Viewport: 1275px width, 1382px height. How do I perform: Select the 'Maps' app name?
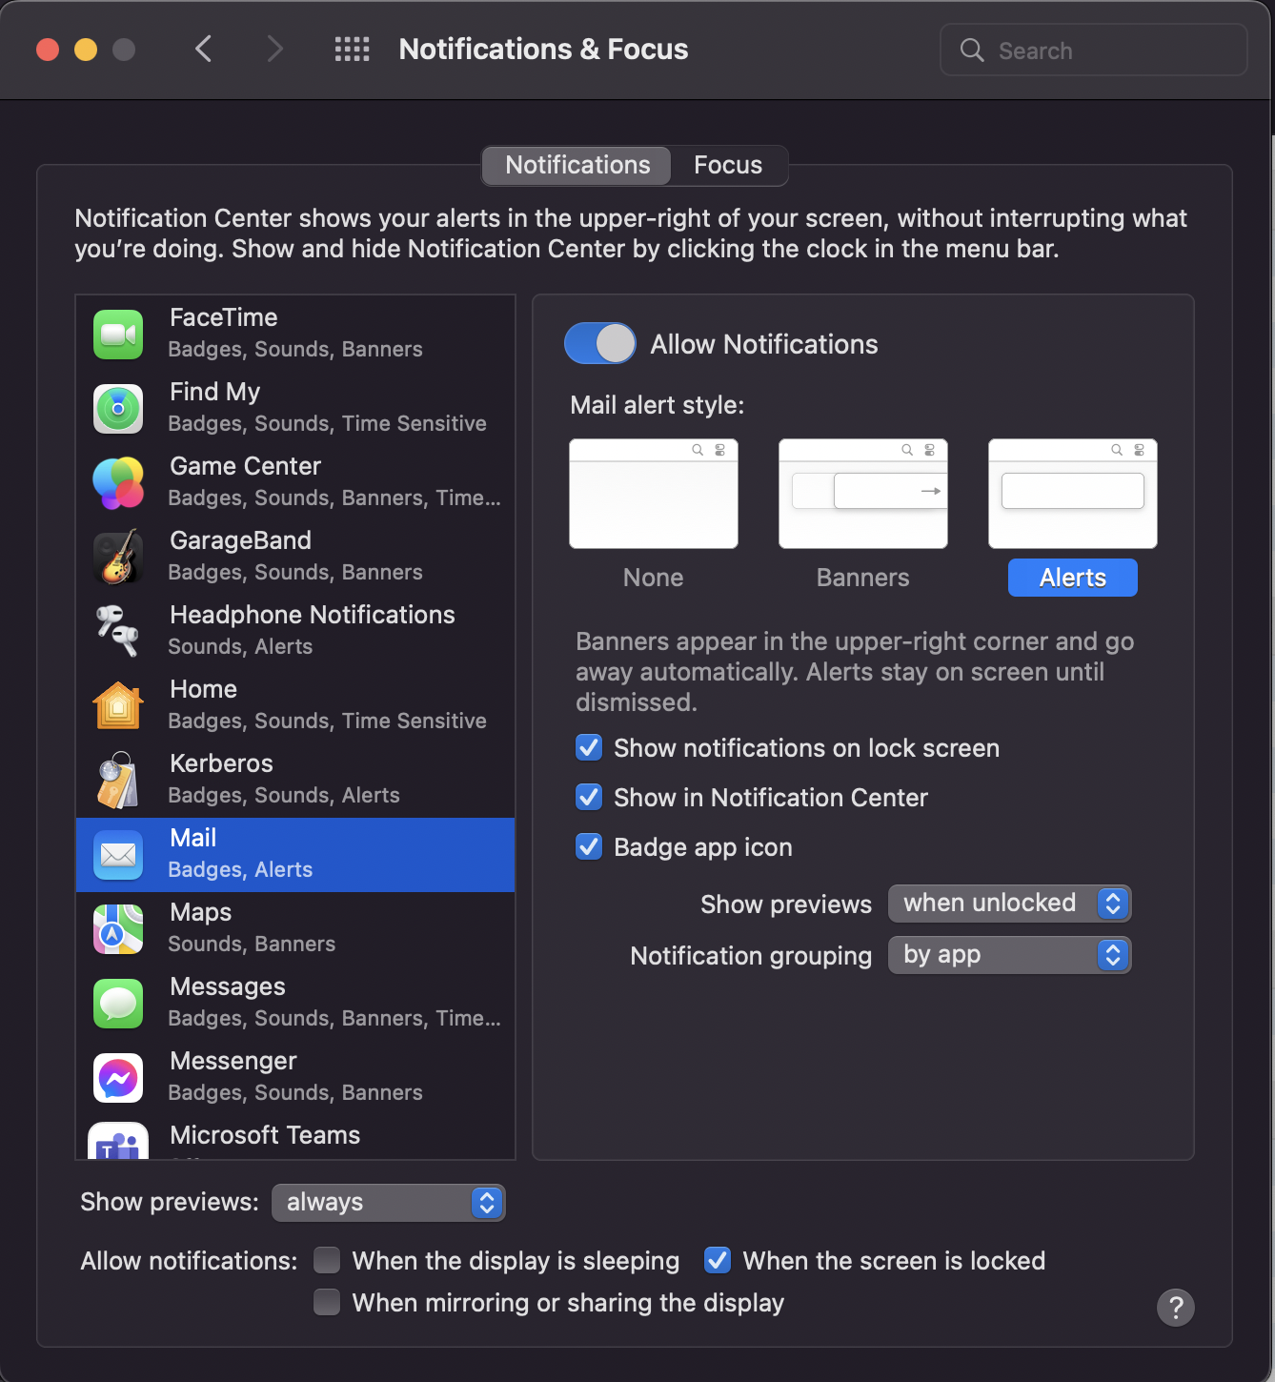tap(201, 912)
